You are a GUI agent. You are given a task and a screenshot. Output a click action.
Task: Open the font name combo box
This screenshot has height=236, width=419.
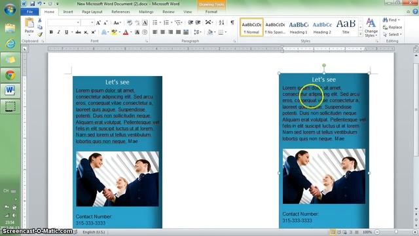[64, 23]
